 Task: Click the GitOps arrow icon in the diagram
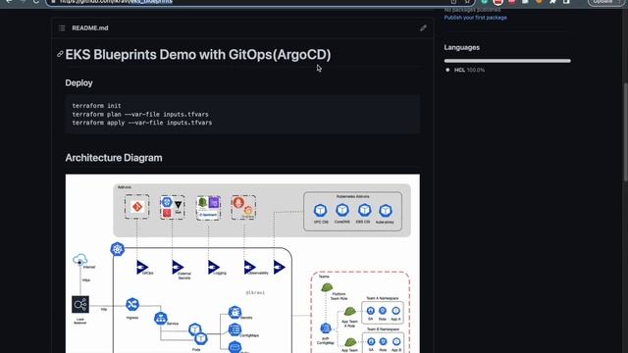click(x=142, y=267)
